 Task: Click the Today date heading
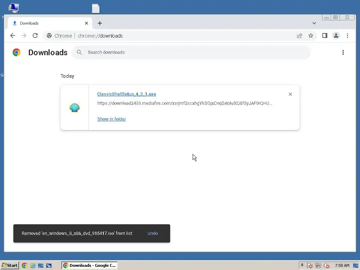pos(67,76)
